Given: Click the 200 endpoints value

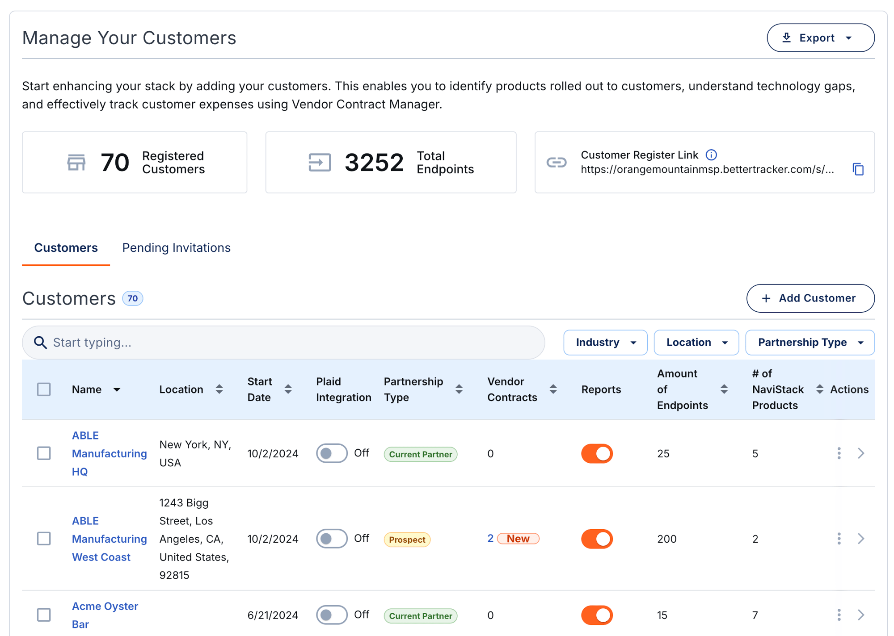Looking at the screenshot, I should point(667,539).
